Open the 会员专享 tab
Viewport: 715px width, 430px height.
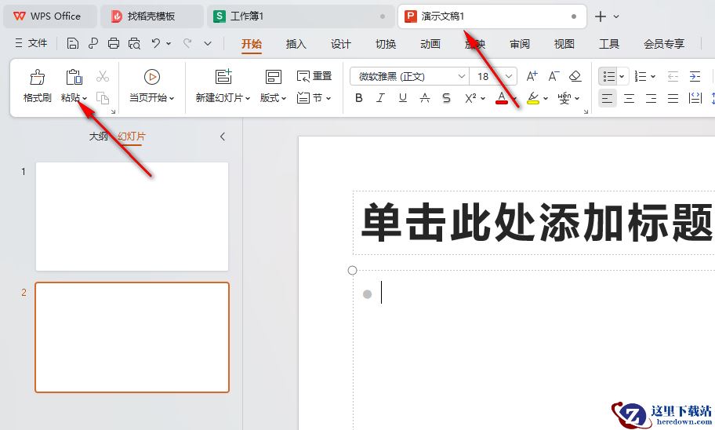[664, 44]
